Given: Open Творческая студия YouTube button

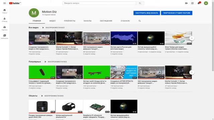Looking at the screenshot, I should point(177,13).
